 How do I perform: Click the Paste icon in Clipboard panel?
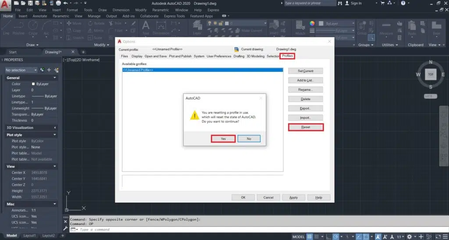412,26
